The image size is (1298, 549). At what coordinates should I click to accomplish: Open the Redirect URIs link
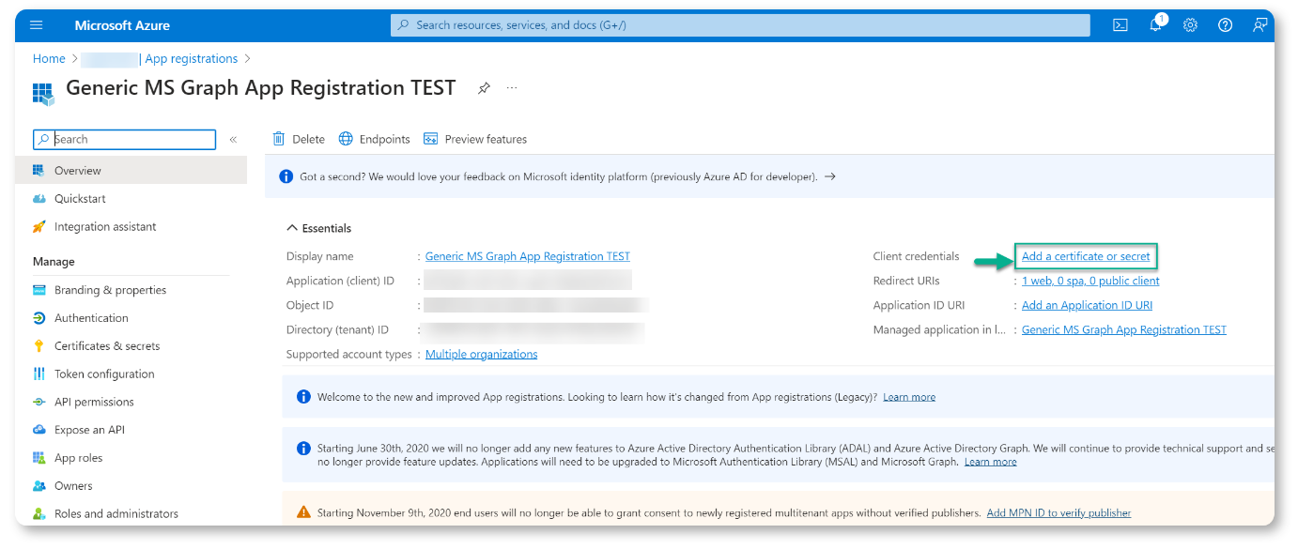[1090, 281]
